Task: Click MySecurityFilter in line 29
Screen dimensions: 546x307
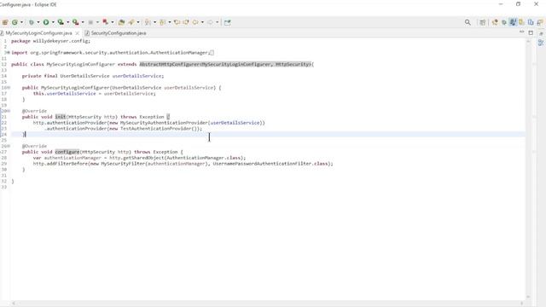Action: click(123, 164)
